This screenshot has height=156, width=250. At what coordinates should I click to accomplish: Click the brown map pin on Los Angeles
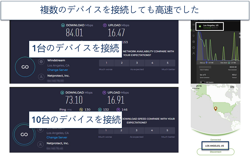click(x=216, y=109)
